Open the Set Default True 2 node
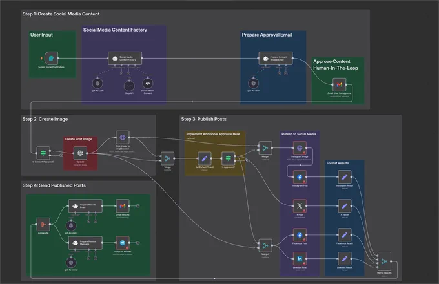Screen dimensions: 439x284 205,158
